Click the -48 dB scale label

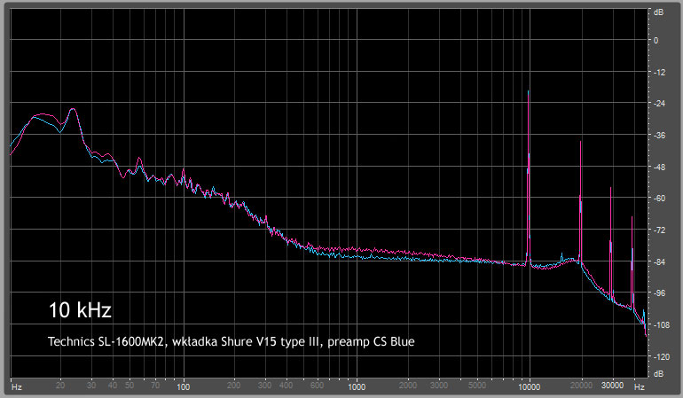tap(659, 168)
